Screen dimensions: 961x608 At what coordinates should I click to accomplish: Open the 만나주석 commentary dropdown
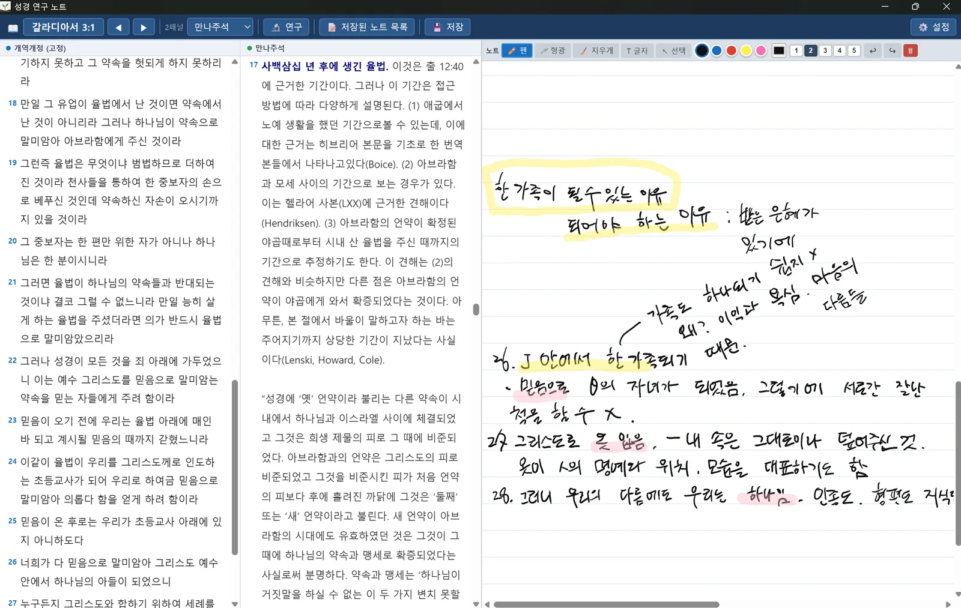[222, 27]
